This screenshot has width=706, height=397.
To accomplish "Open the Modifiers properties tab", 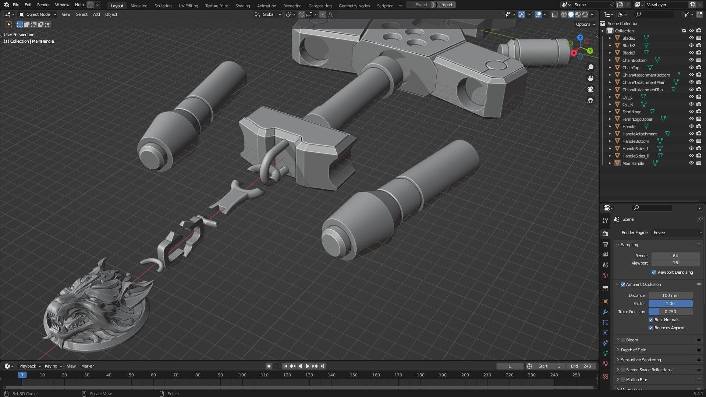I will (x=605, y=312).
